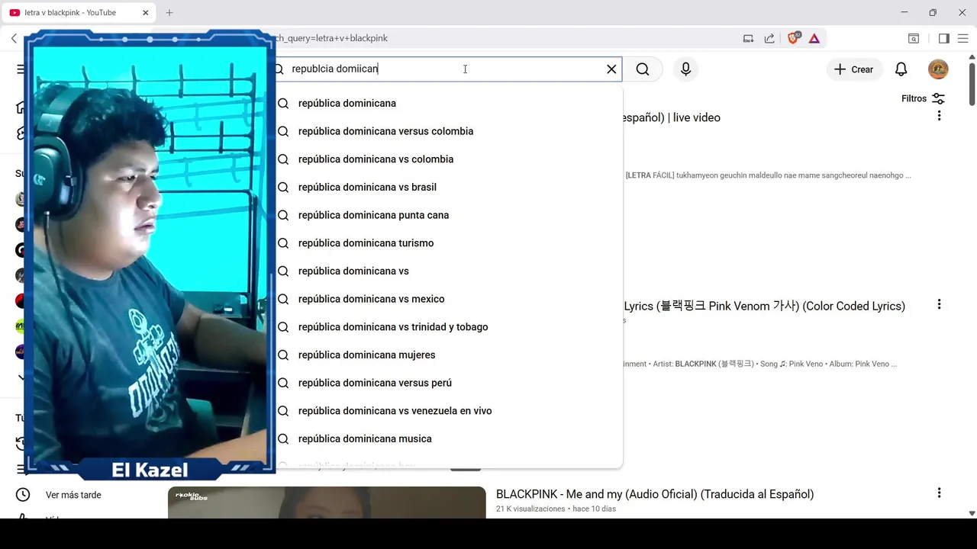This screenshot has height=549, width=977.
Task: Open more options for 'Me and my' video
Action: tap(939, 493)
